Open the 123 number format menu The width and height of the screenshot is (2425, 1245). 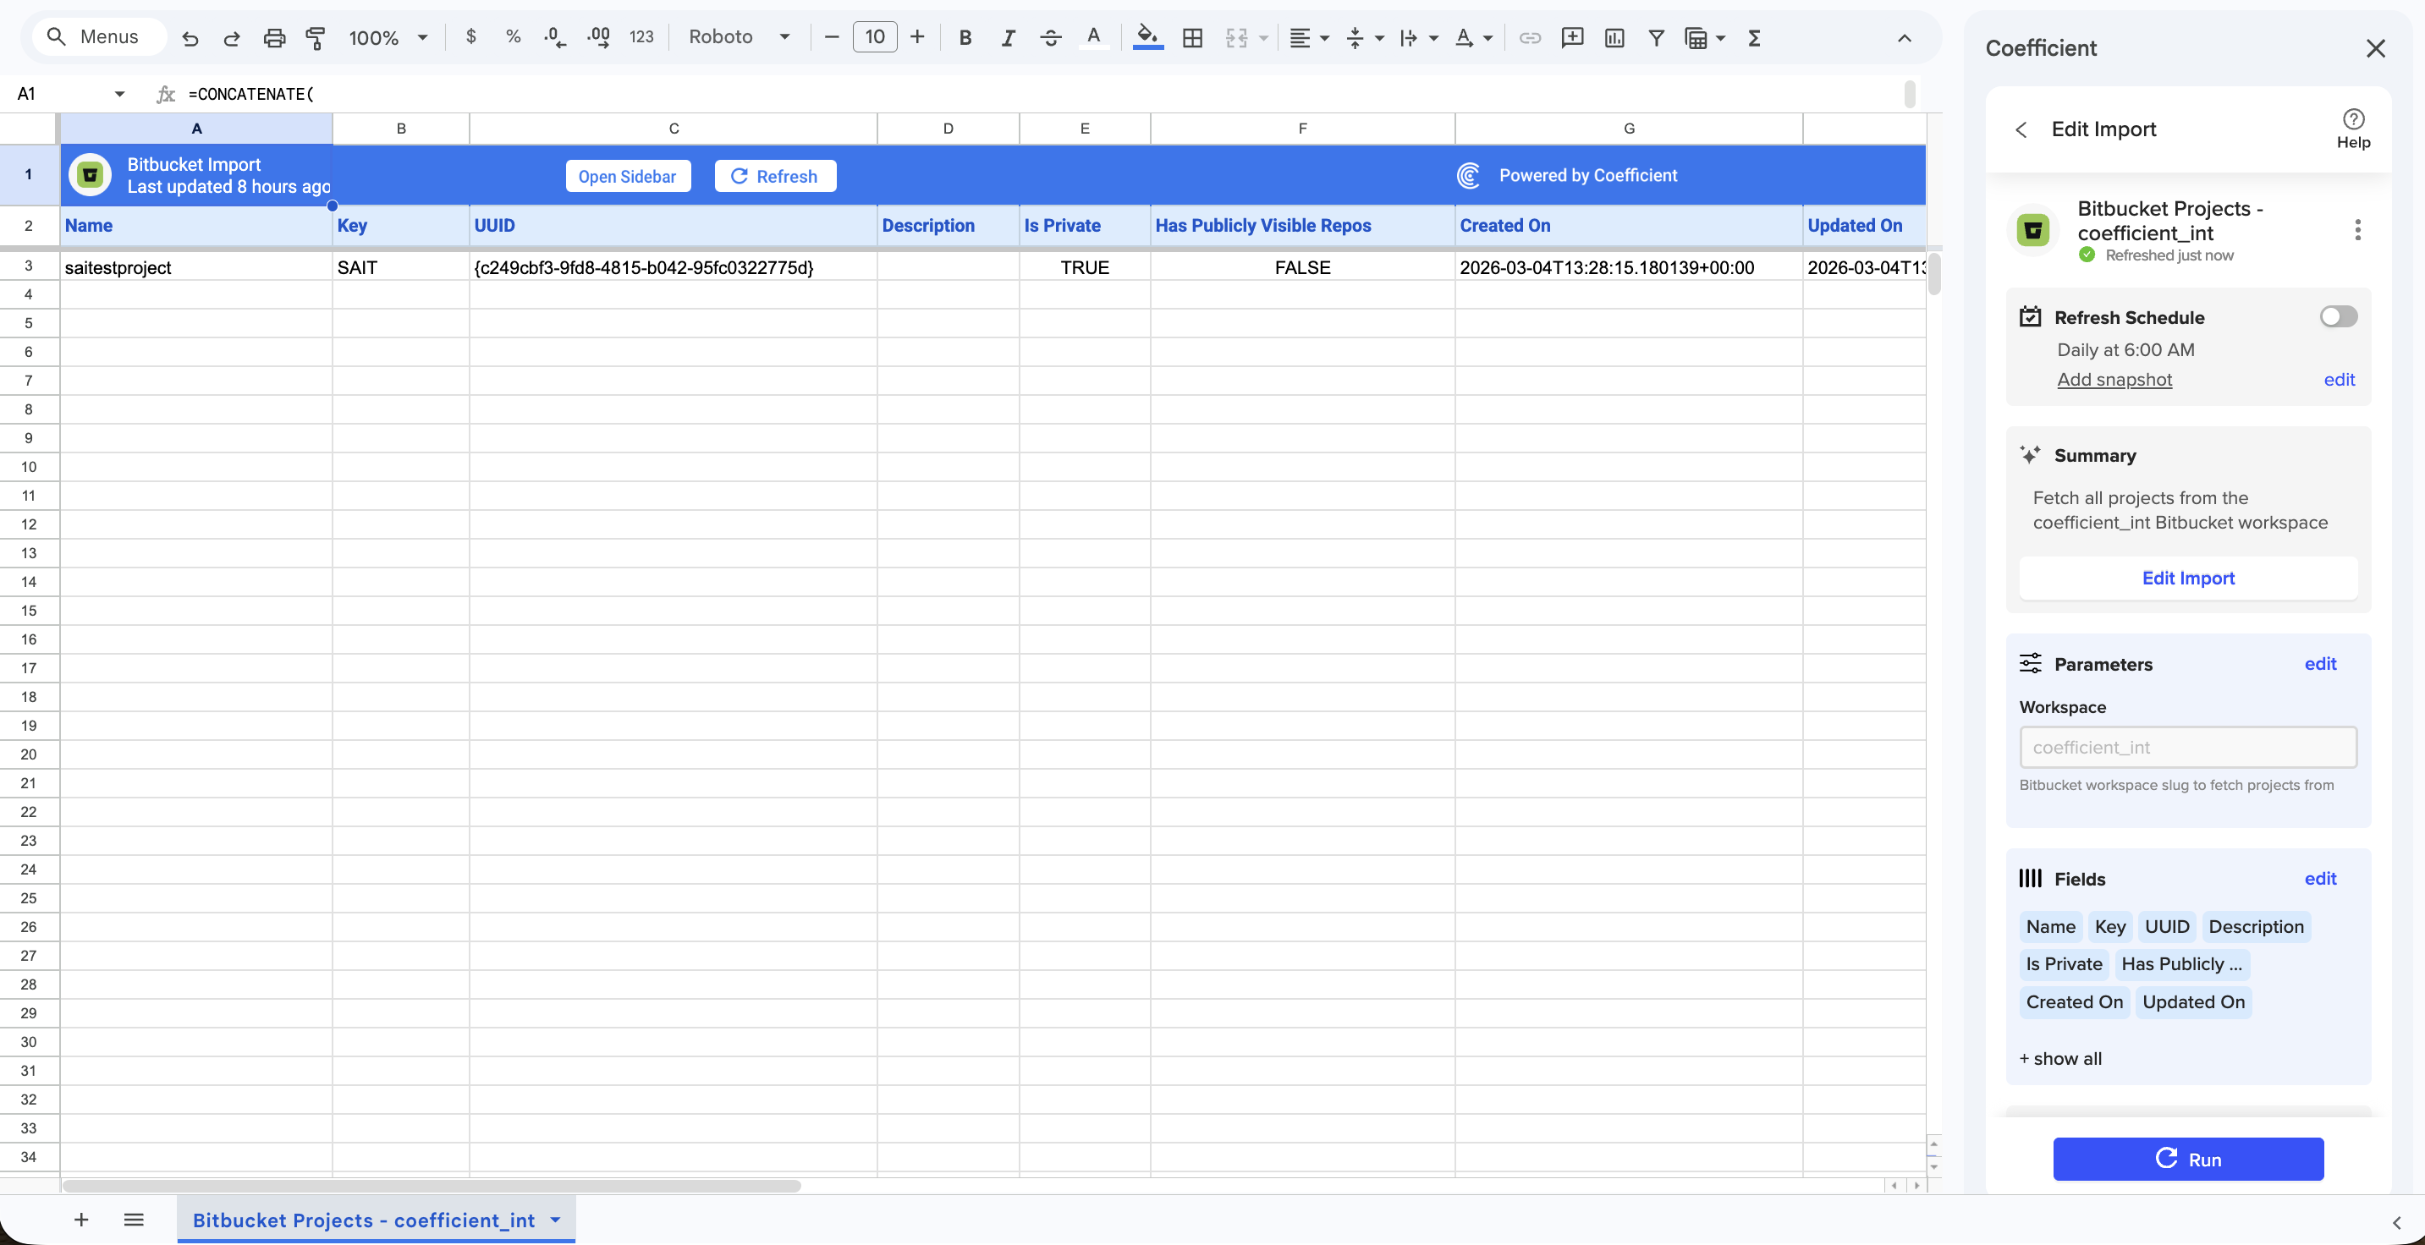tap(641, 38)
